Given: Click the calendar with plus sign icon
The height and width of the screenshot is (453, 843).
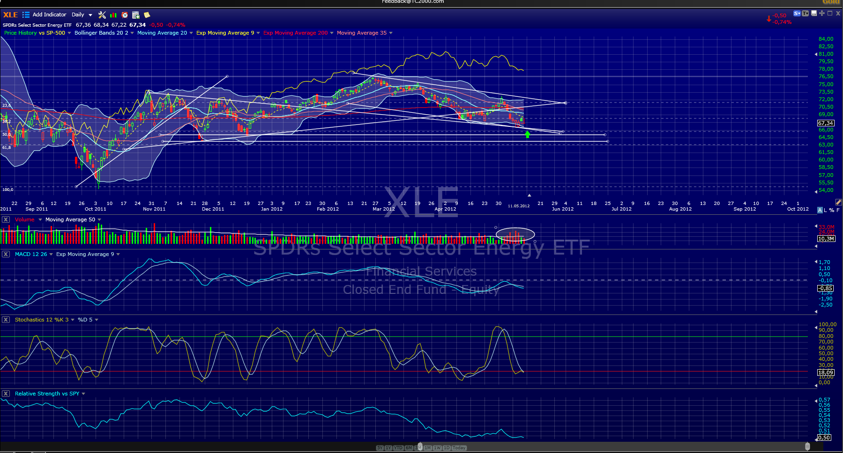Looking at the screenshot, I should [136, 15].
